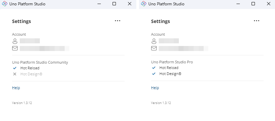Viewport: 275px width, 121px height.
Task: Click the gray X beside Hot Design in Community
Action: click(x=15, y=74)
